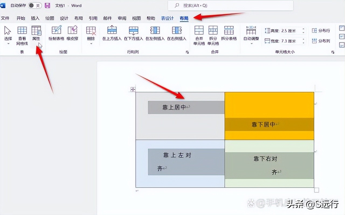Switch to the document Layout (布局) tab
Screen dimensions: 345x215
point(78,18)
